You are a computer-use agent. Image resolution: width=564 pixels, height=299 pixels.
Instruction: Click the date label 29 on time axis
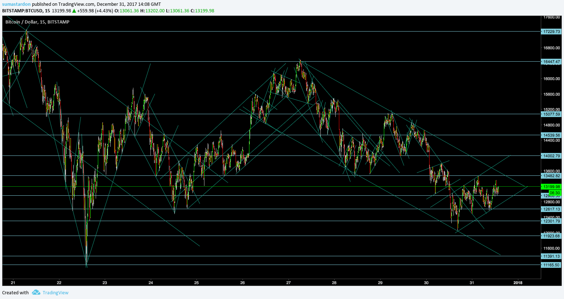(x=380, y=283)
